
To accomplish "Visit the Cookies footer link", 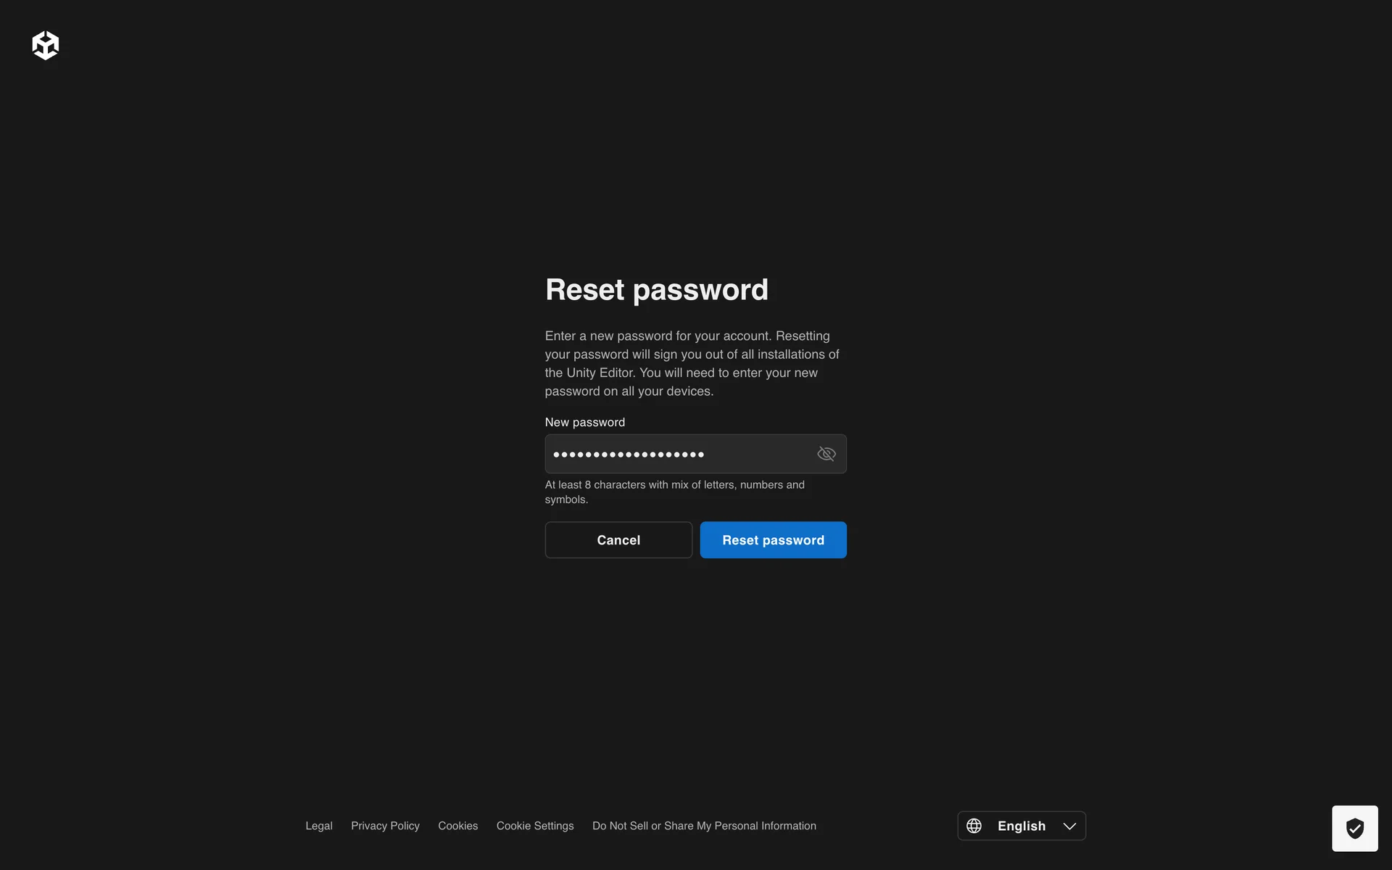I will (457, 826).
